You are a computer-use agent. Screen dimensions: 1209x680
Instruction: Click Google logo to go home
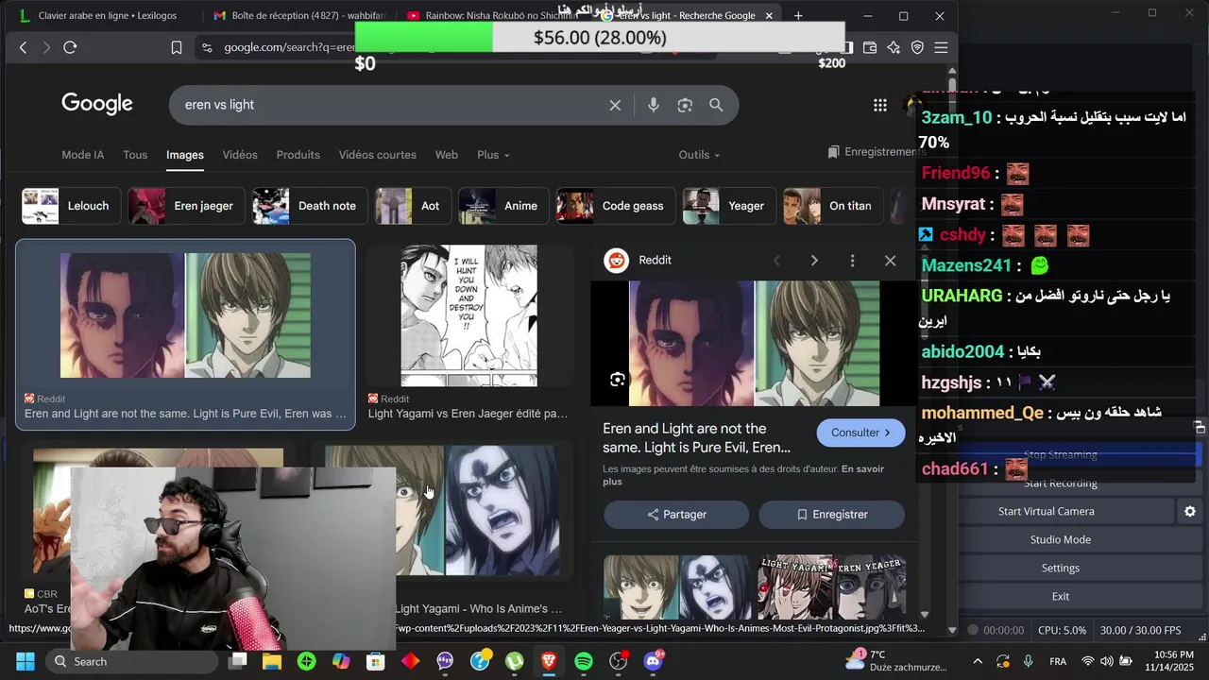click(x=97, y=104)
